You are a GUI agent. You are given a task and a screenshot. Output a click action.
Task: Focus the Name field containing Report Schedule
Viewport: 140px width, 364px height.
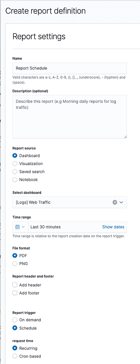[69, 68]
